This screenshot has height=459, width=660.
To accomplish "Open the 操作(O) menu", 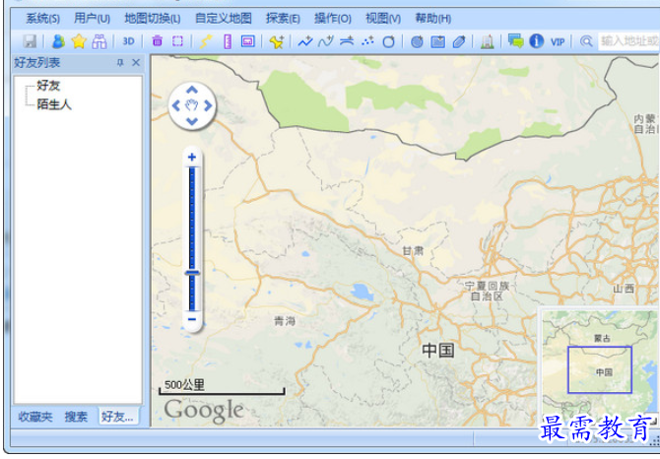I will 333,19.
